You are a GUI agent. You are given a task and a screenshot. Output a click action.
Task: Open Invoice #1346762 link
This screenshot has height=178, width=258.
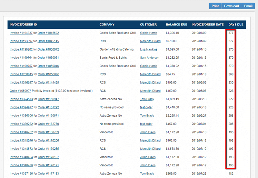click(21, 132)
